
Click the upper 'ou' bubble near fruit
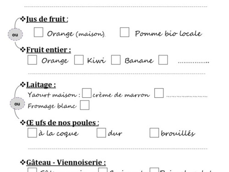15,34
